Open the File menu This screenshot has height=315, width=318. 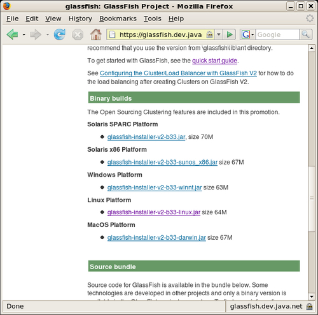click(x=12, y=18)
